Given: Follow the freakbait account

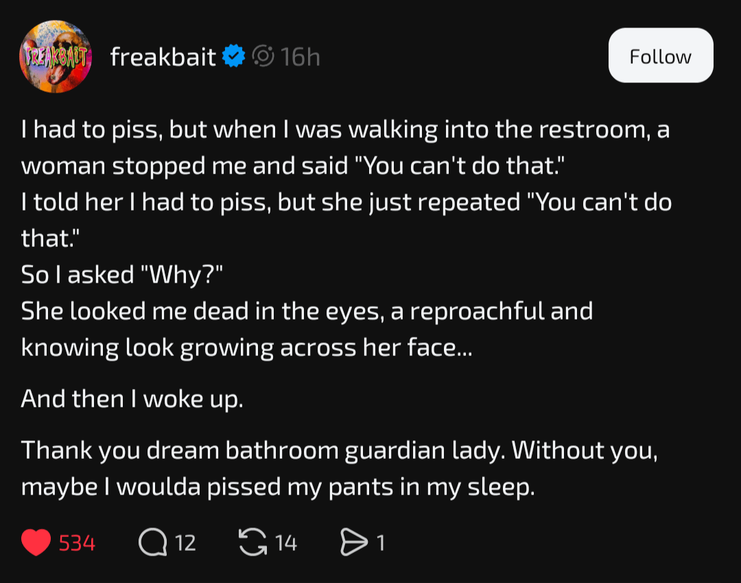Looking at the screenshot, I should 660,56.
